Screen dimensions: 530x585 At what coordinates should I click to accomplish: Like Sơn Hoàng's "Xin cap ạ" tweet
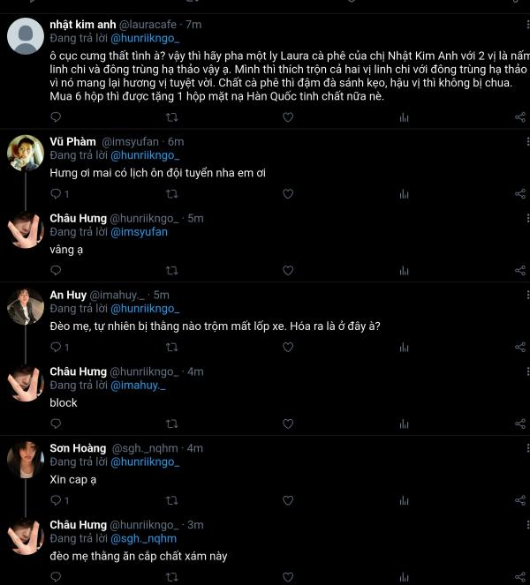point(288,500)
